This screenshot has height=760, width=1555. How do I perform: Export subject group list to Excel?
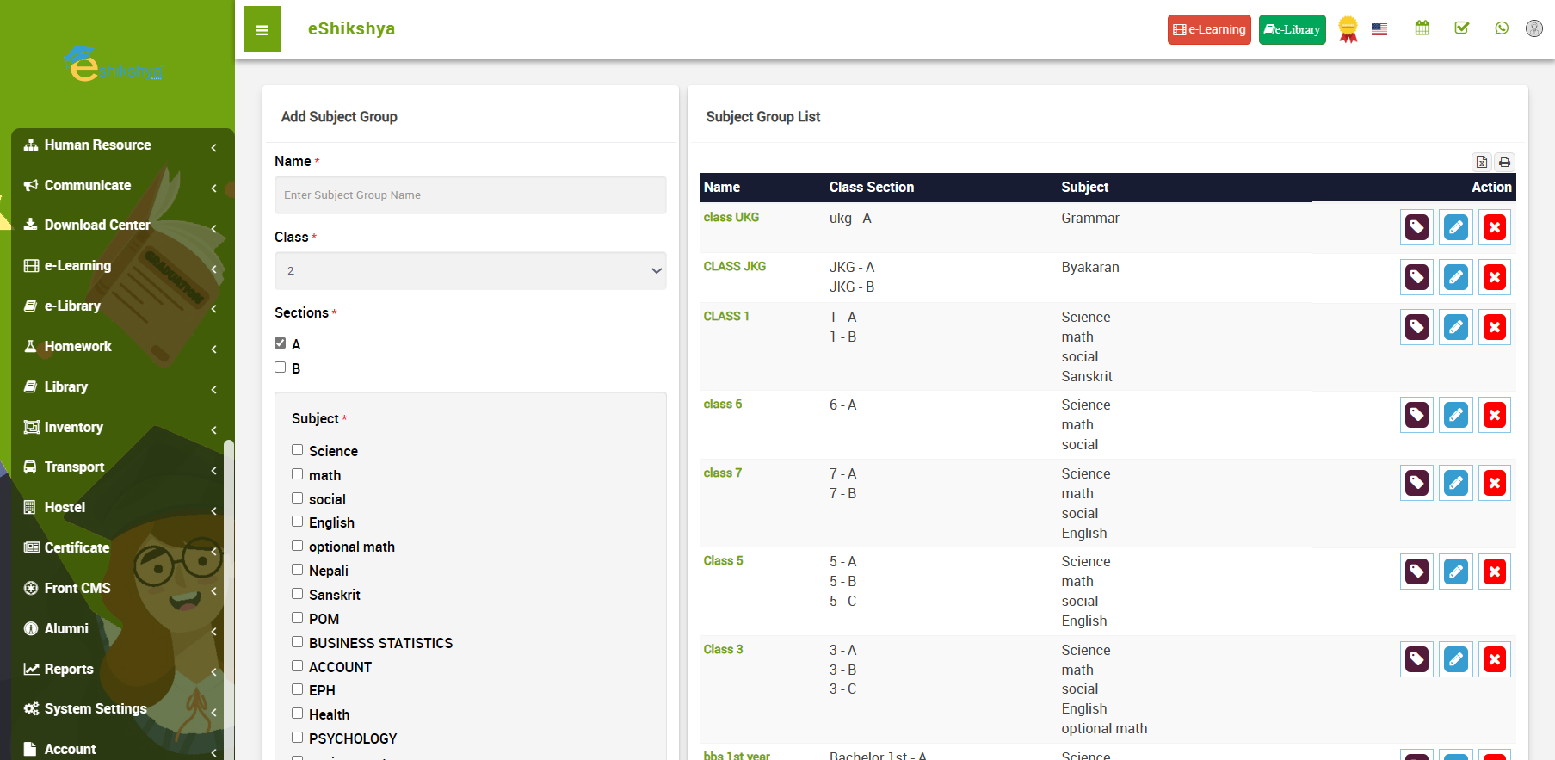[1482, 162]
